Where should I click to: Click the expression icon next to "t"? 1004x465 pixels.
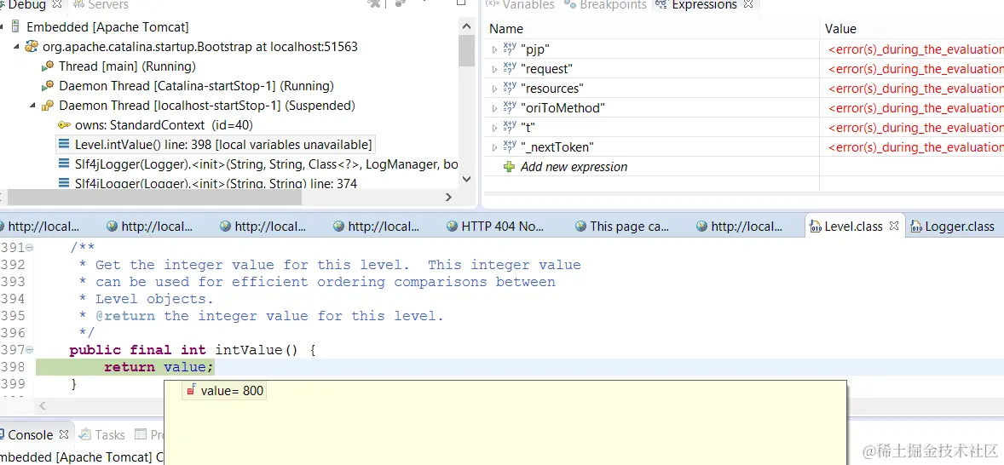tap(510, 127)
